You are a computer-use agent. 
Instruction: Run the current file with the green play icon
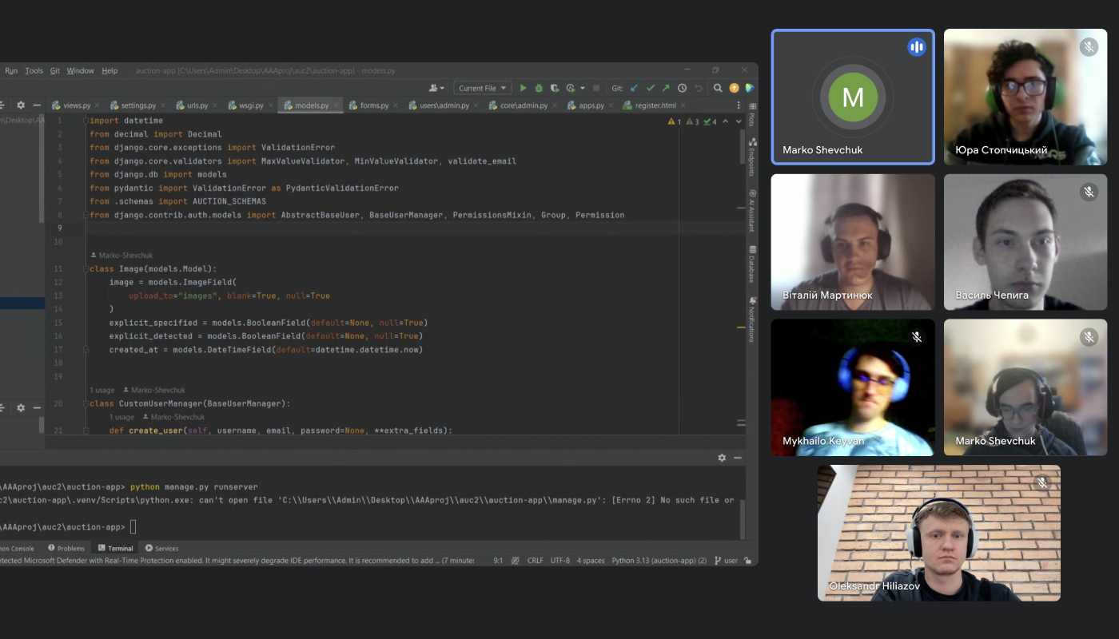(x=524, y=88)
